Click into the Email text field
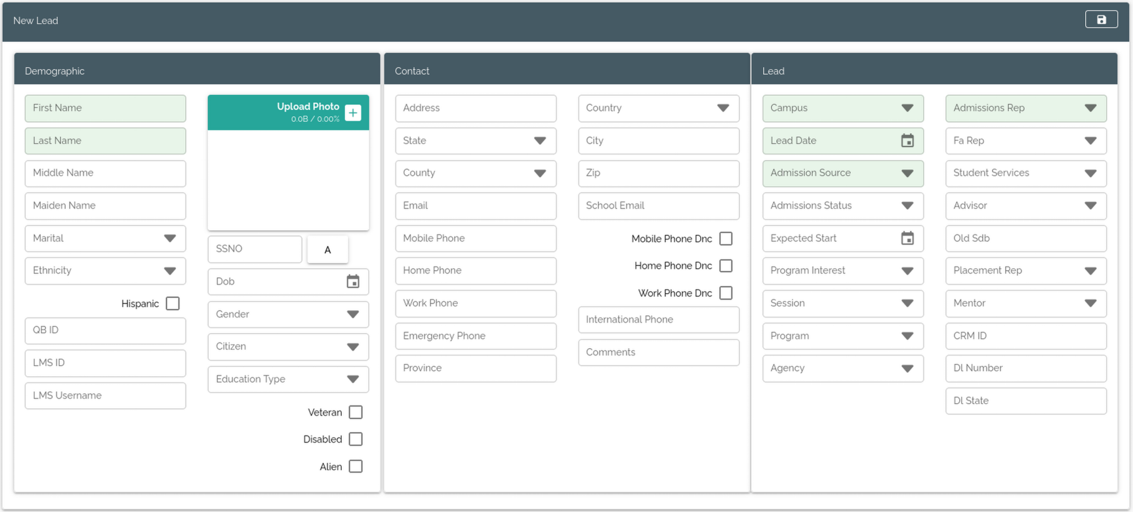 coord(476,206)
